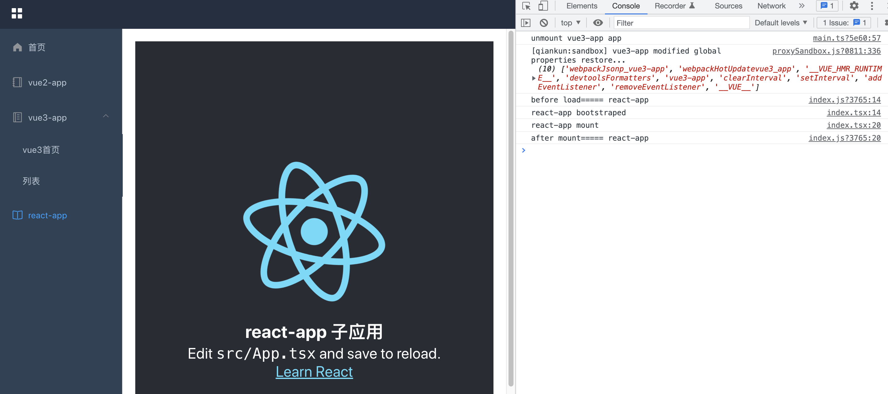Click the book icon beside react-app
Viewport: 888px width, 394px height.
pyautogui.click(x=17, y=215)
